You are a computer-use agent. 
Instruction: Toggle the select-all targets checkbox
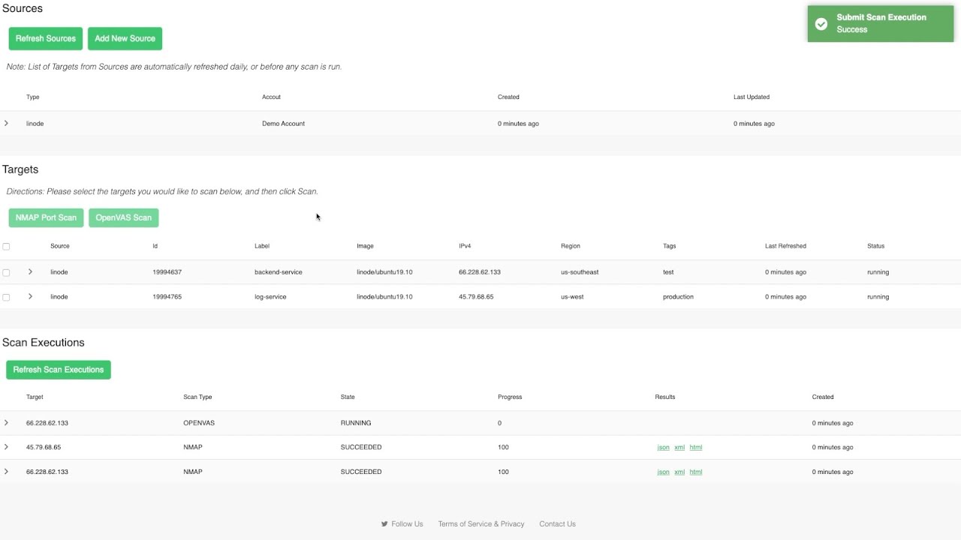click(6, 246)
